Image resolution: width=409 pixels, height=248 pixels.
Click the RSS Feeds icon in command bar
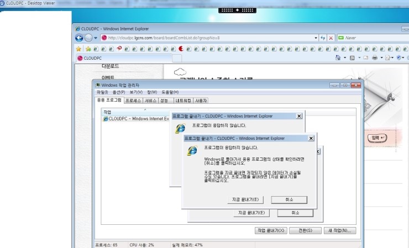click(352, 57)
